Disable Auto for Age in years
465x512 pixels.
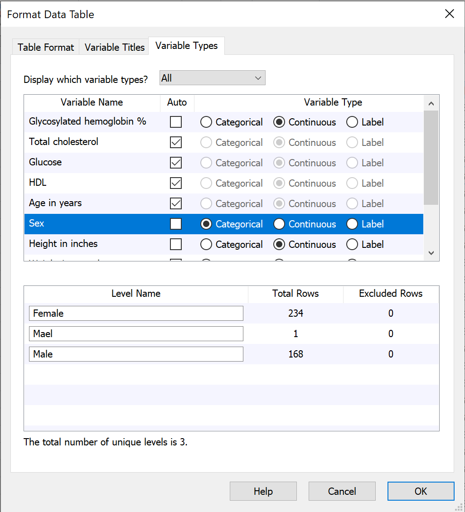coord(176,203)
